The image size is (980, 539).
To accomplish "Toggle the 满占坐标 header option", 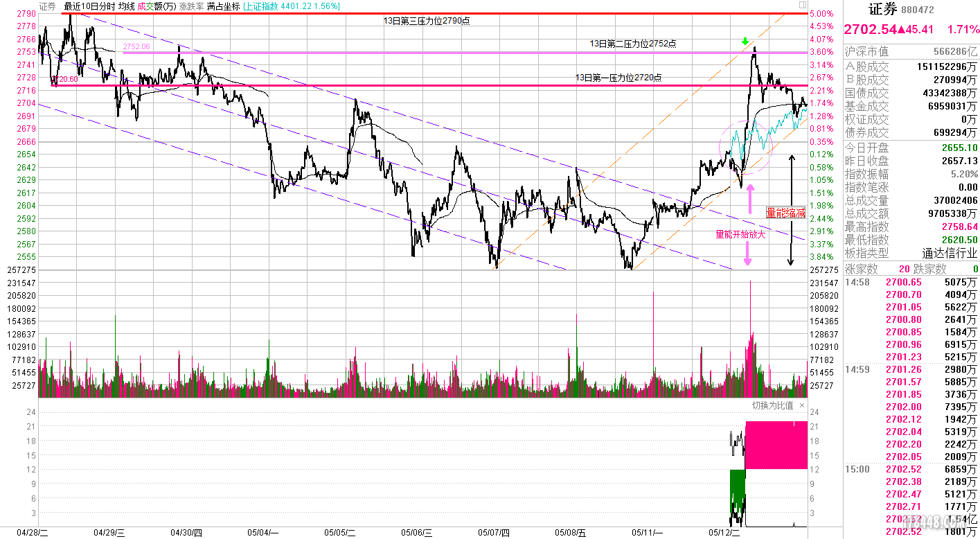I will (223, 6).
